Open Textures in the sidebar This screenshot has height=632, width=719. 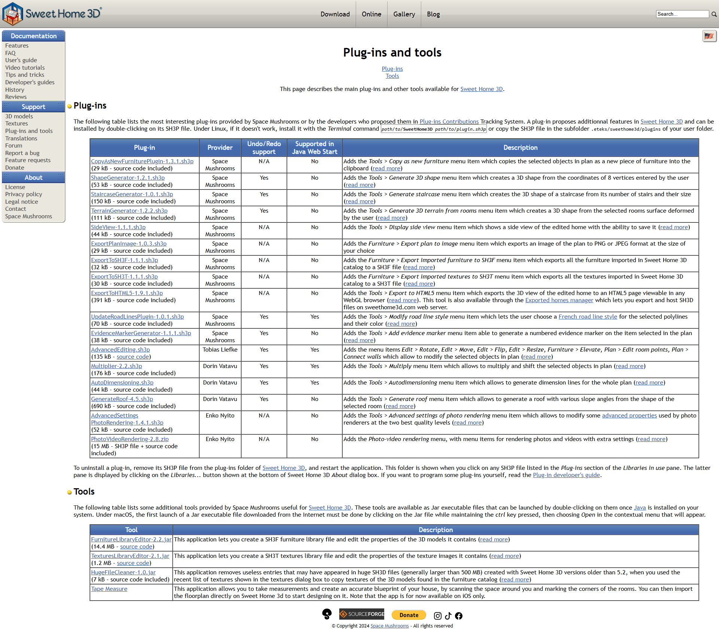click(x=16, y=123)
